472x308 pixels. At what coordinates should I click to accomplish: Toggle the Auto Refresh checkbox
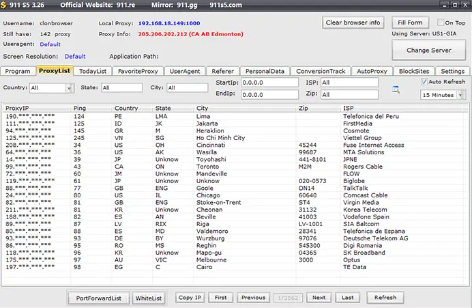click(x=424, y=82)
